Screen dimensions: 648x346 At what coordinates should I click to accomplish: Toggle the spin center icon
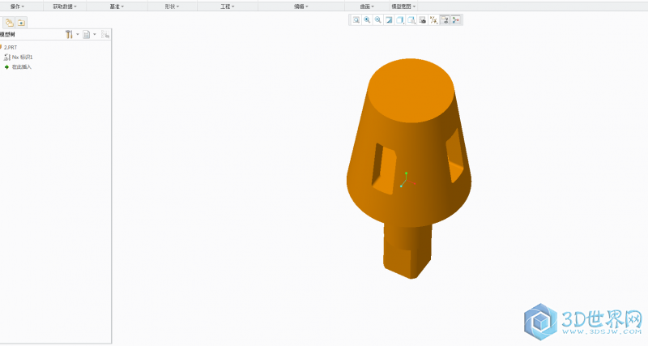pos(456,19)
